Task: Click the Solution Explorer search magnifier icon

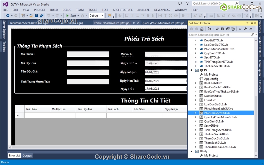Action: (x=253, y=34)
